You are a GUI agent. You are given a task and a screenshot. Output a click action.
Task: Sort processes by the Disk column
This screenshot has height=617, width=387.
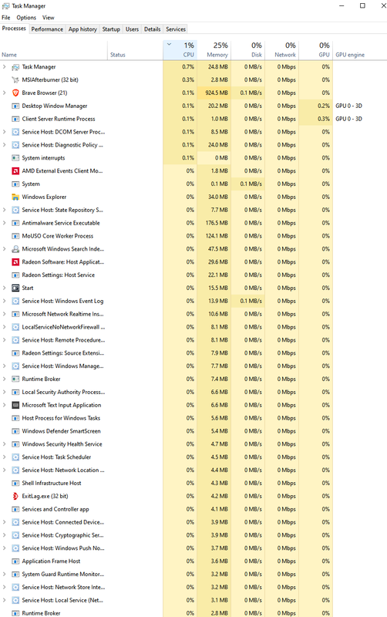[x=247, y=50]
